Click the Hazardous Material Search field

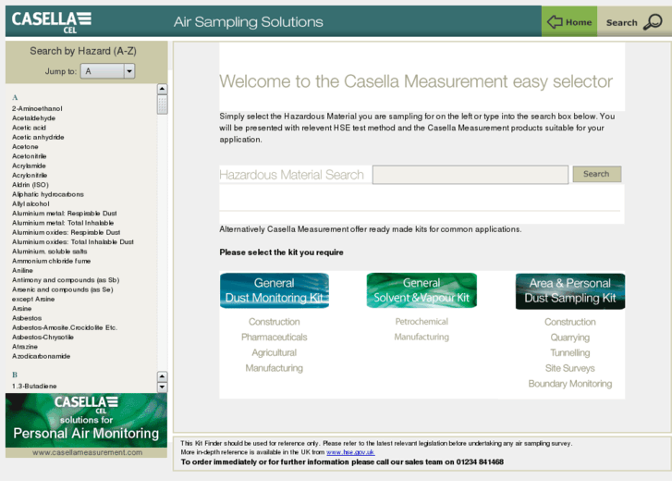click(x=470, y=174)
